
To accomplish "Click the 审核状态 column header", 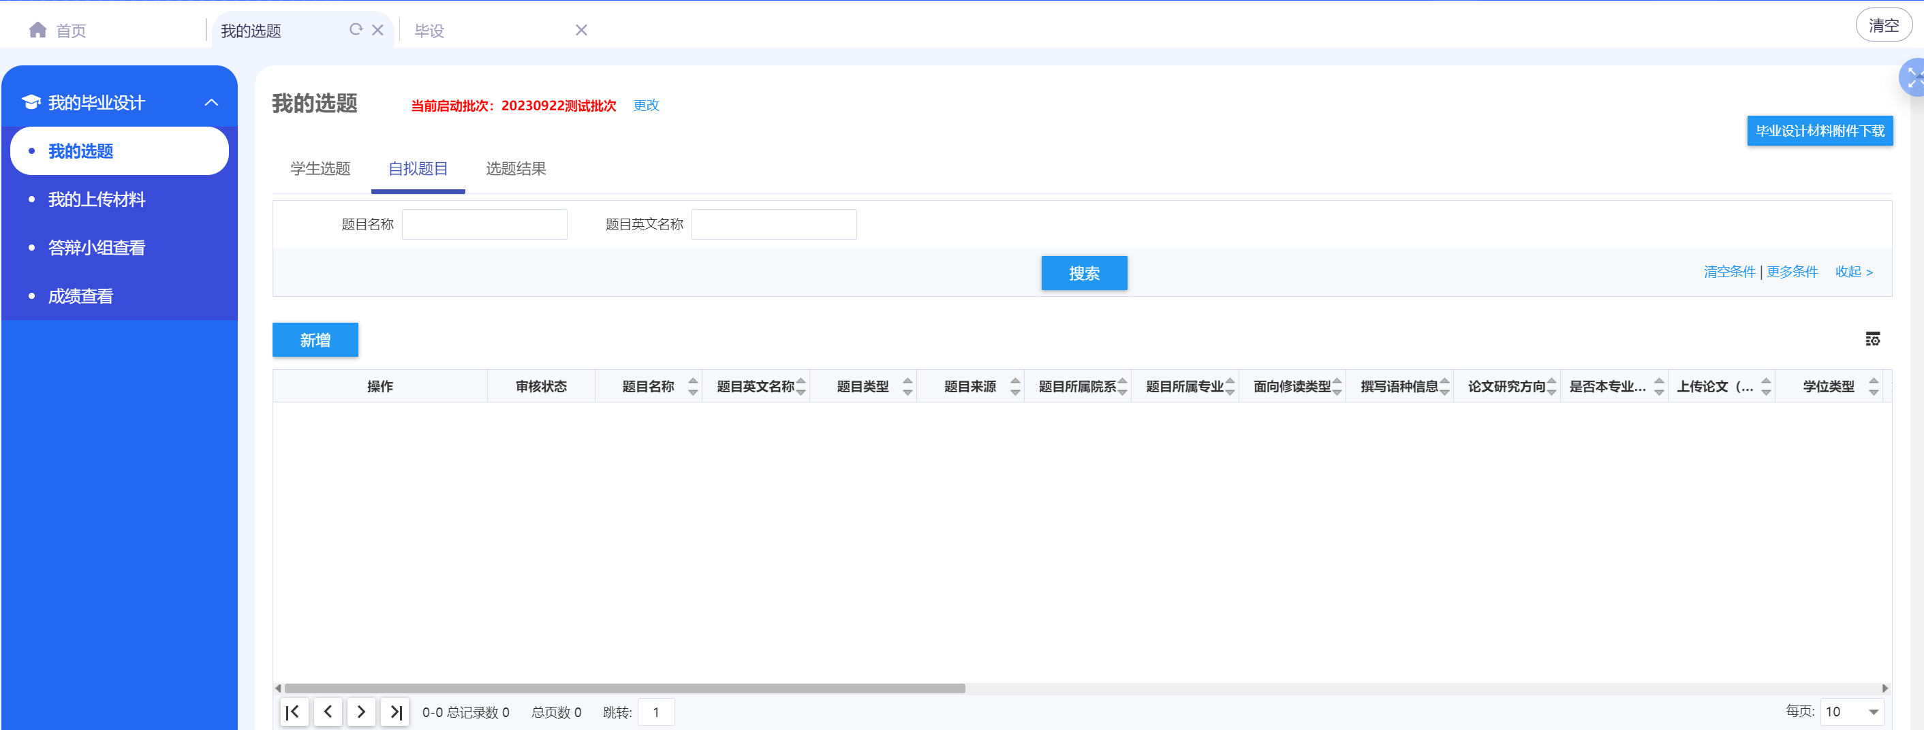I will point(542,386).
